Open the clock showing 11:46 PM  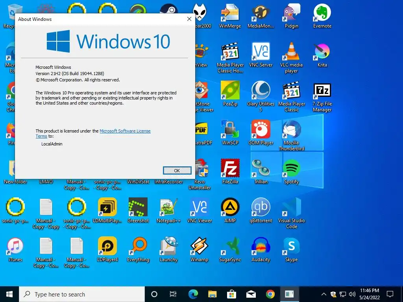369,294
